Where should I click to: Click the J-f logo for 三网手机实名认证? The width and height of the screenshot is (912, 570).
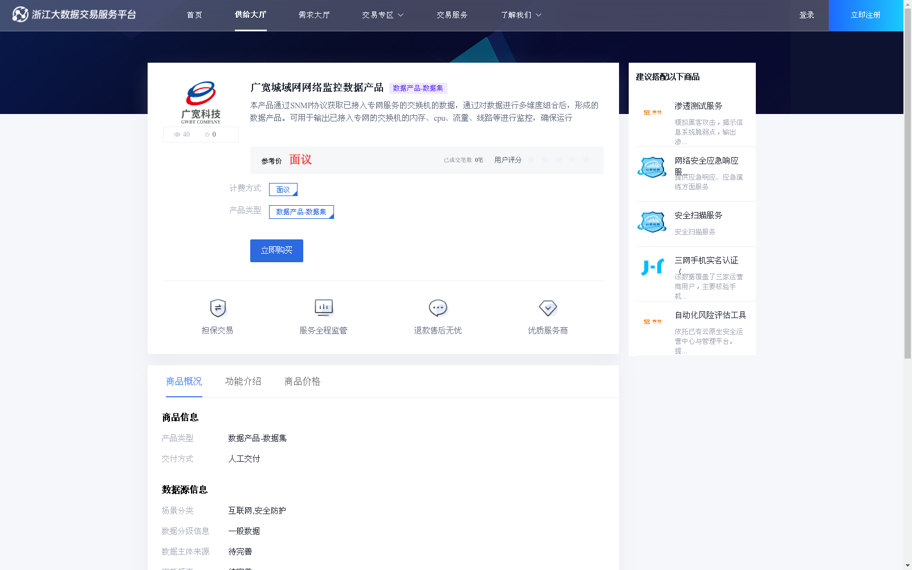pos(653,267)
